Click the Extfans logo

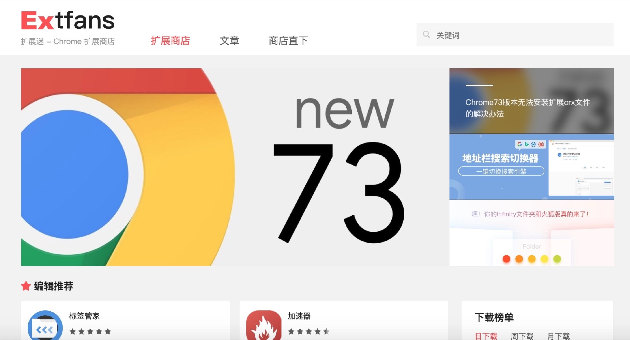[x=68, y=20]
